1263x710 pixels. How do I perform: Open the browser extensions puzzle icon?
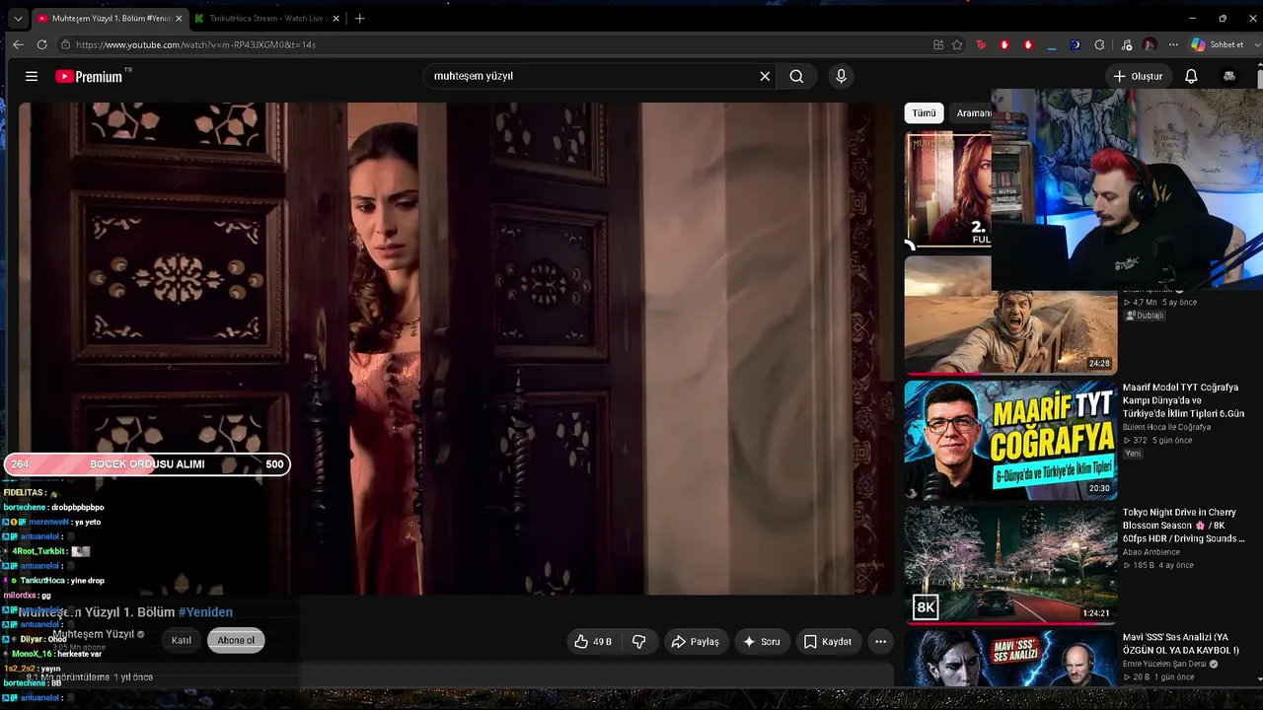coord(1099,44)
